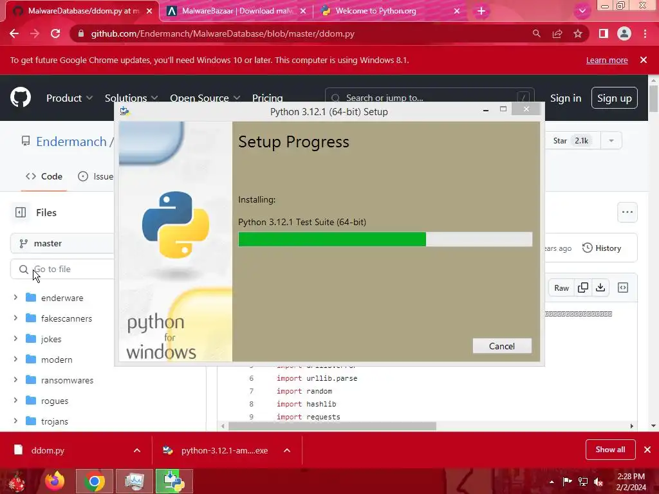Click the Sign up button
The height and width of the screenshot is (494, 659).
(x=615, y=98)
